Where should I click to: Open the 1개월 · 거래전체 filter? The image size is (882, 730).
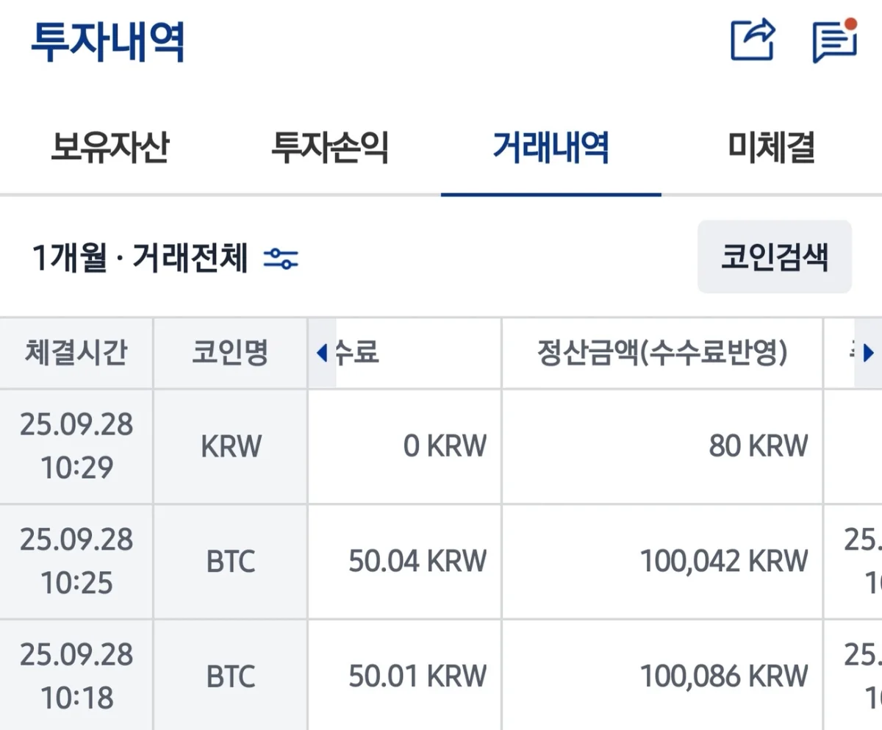pos(140,259)
